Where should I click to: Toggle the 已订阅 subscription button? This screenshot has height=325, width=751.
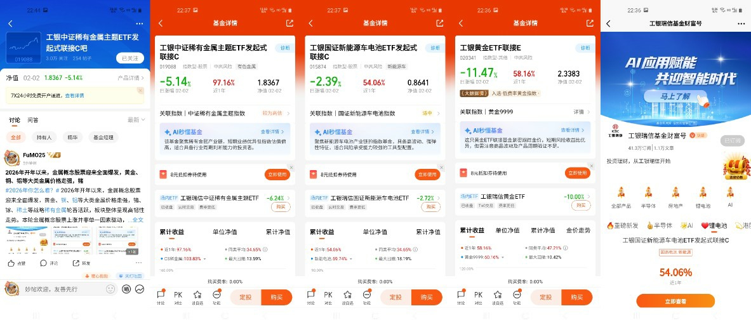pyautogui.click(x=733, y=141)
